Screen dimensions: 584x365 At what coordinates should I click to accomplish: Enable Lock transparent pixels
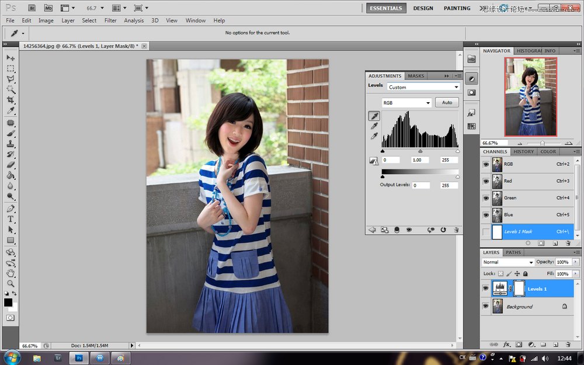(x=499, y=273)
